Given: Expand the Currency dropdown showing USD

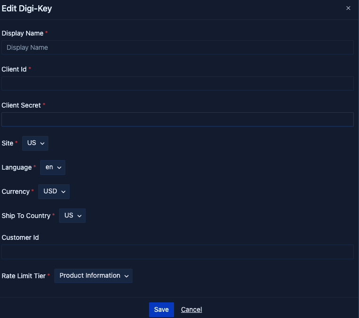Looking at the screenshot, I should click(x=54, y=191).
